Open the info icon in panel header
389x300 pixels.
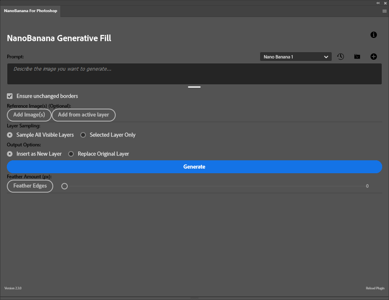point(373,35)
